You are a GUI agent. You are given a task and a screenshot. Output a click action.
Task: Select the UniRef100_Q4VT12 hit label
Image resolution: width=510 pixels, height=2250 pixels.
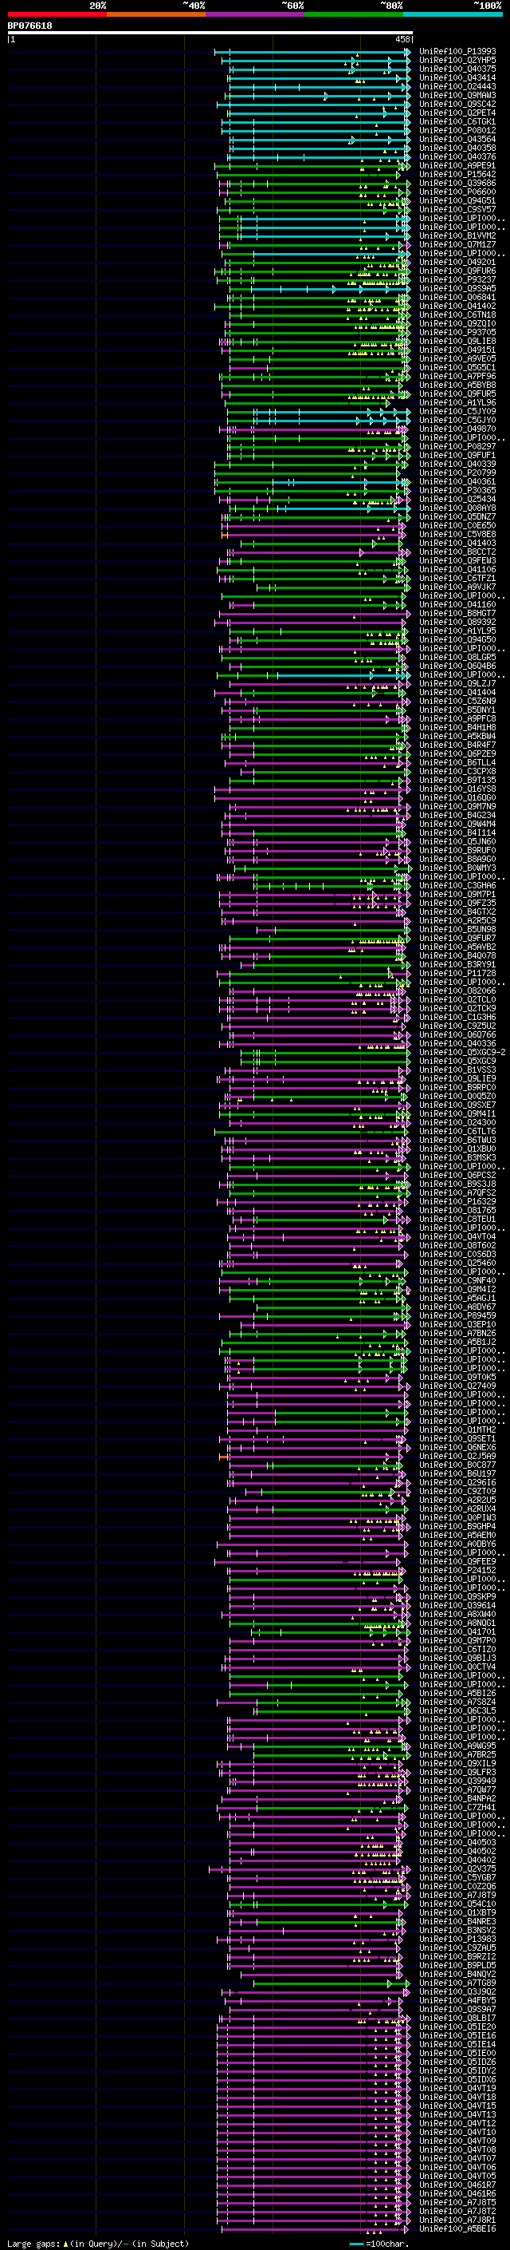[457, 2123]
